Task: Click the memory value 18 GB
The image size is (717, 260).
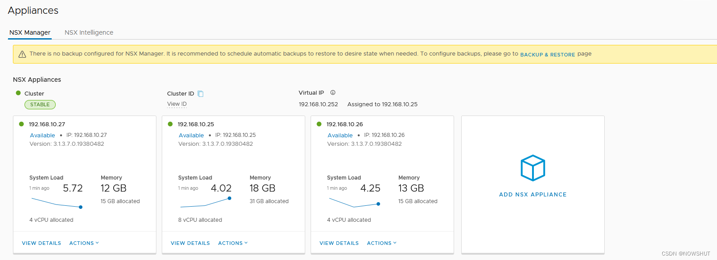Action: pyautogui.click(x=262, y=188)
